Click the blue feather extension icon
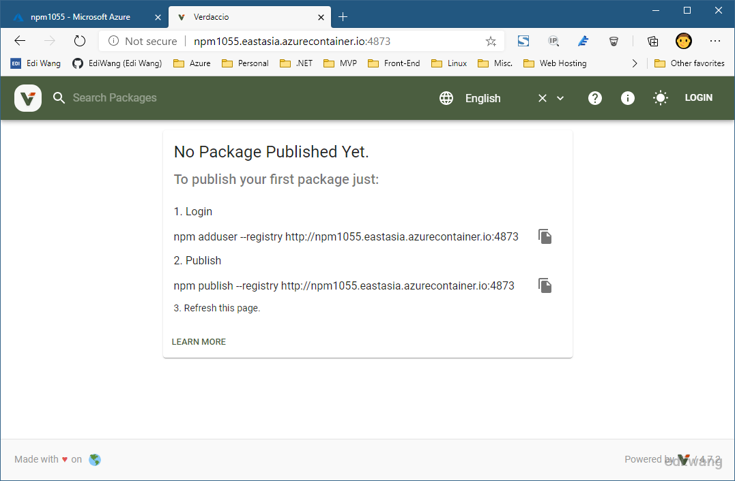Image resolution: width=735 pixels, height=481 pixels. pyautogui.click(x=583, y=41)
